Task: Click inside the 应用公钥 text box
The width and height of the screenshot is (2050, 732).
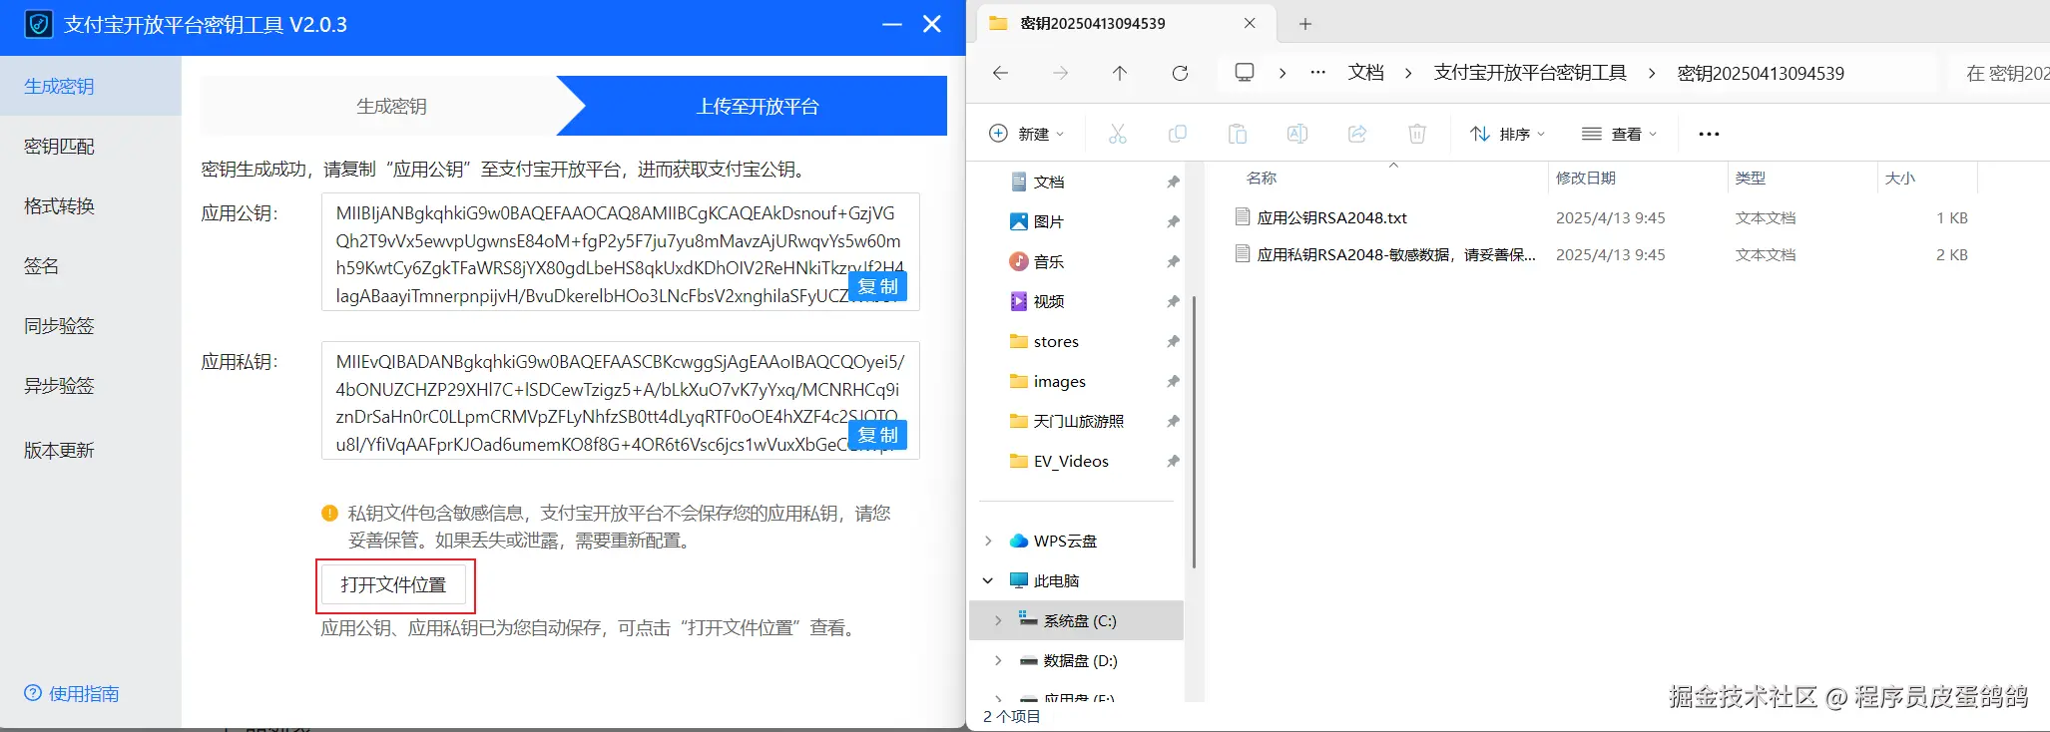Action: pos(620,252)
